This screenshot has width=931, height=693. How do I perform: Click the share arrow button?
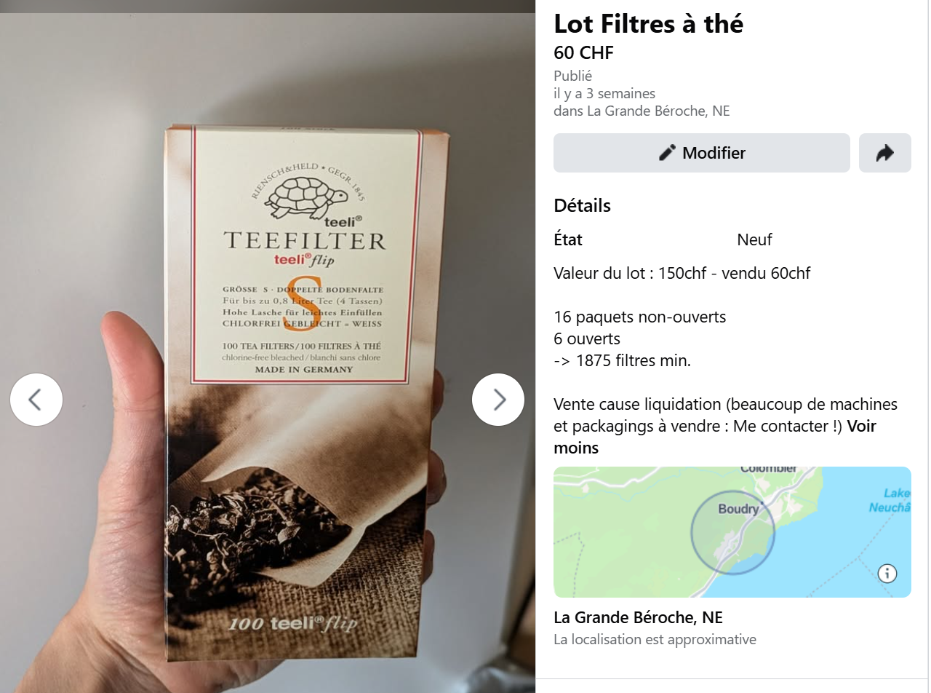click(x=884, y=153)
